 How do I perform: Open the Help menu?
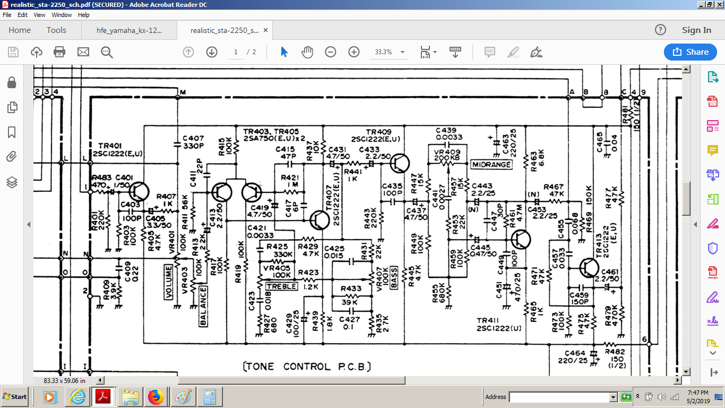pyautogui.click(x=84, y=15)
